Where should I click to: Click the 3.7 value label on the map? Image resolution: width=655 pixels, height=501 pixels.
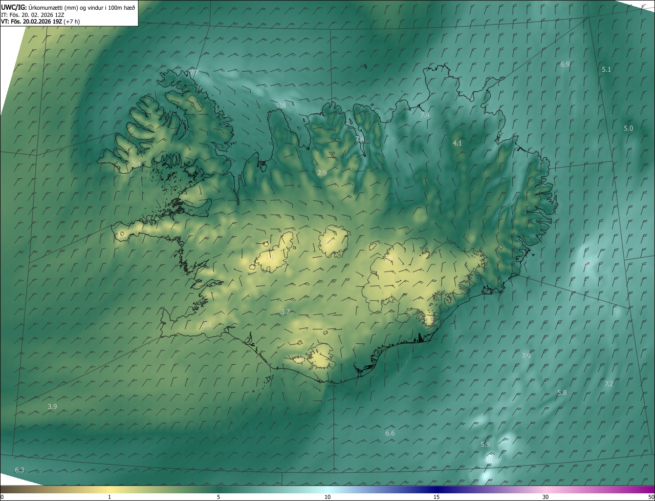coord(286,311)
